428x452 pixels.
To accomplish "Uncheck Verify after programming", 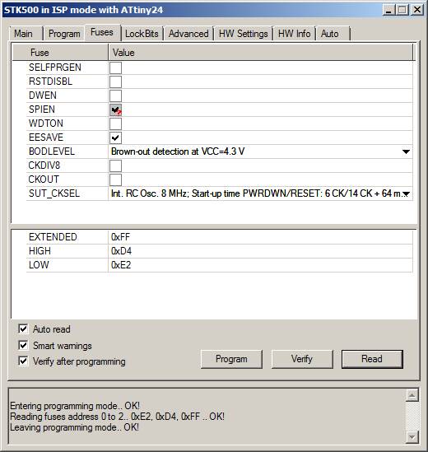I will pyautogui.click(x=23, y=361).
